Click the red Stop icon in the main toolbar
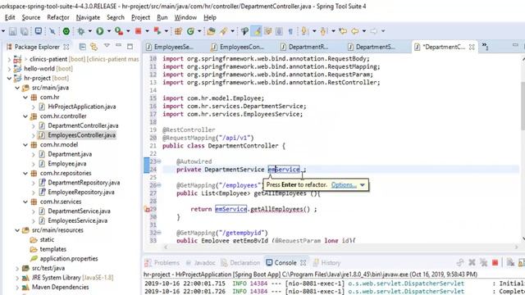Viewport: 525px width, 295px height. 138,31
